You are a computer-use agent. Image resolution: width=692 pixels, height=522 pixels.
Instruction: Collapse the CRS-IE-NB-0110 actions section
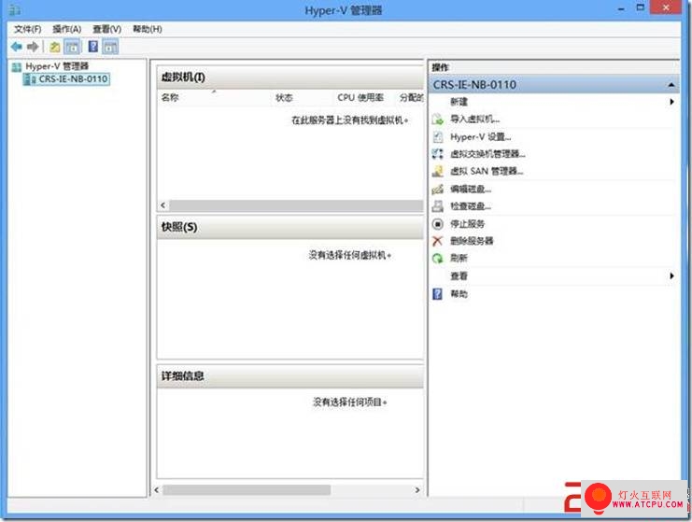pyautogui.click(x=671, y=85)
